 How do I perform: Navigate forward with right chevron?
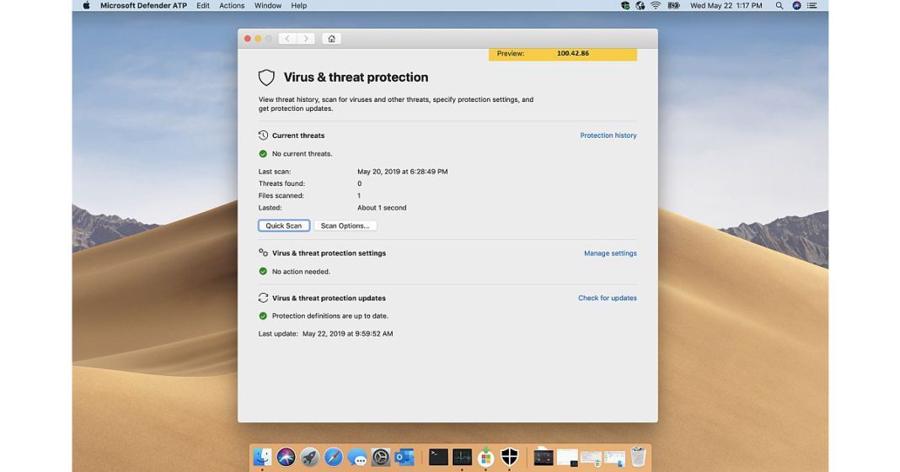click(x=306, y=39)
